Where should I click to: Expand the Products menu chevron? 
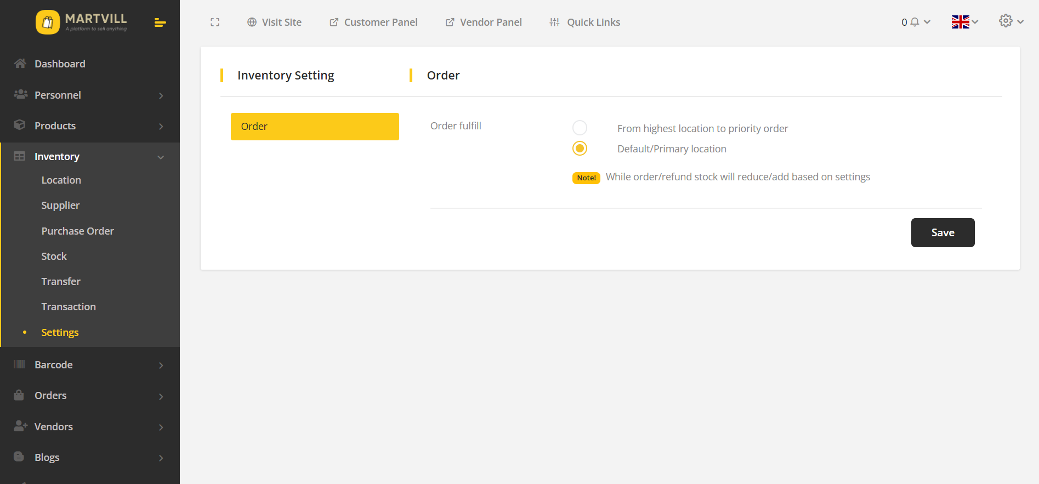click(161, 126)
